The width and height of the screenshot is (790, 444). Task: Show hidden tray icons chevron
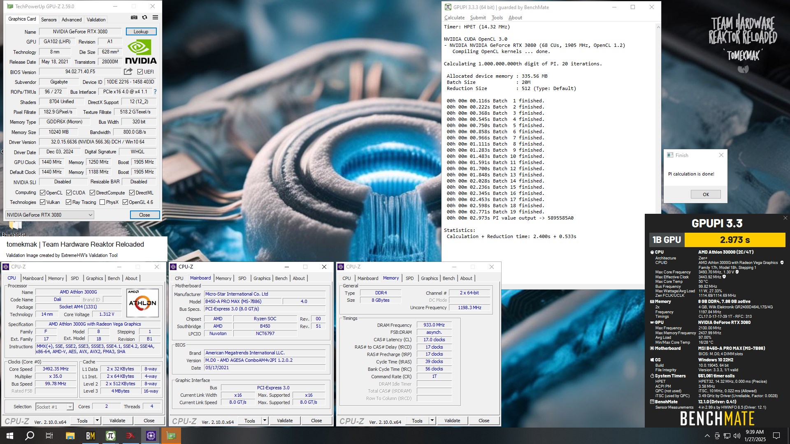tap(707, 436)
